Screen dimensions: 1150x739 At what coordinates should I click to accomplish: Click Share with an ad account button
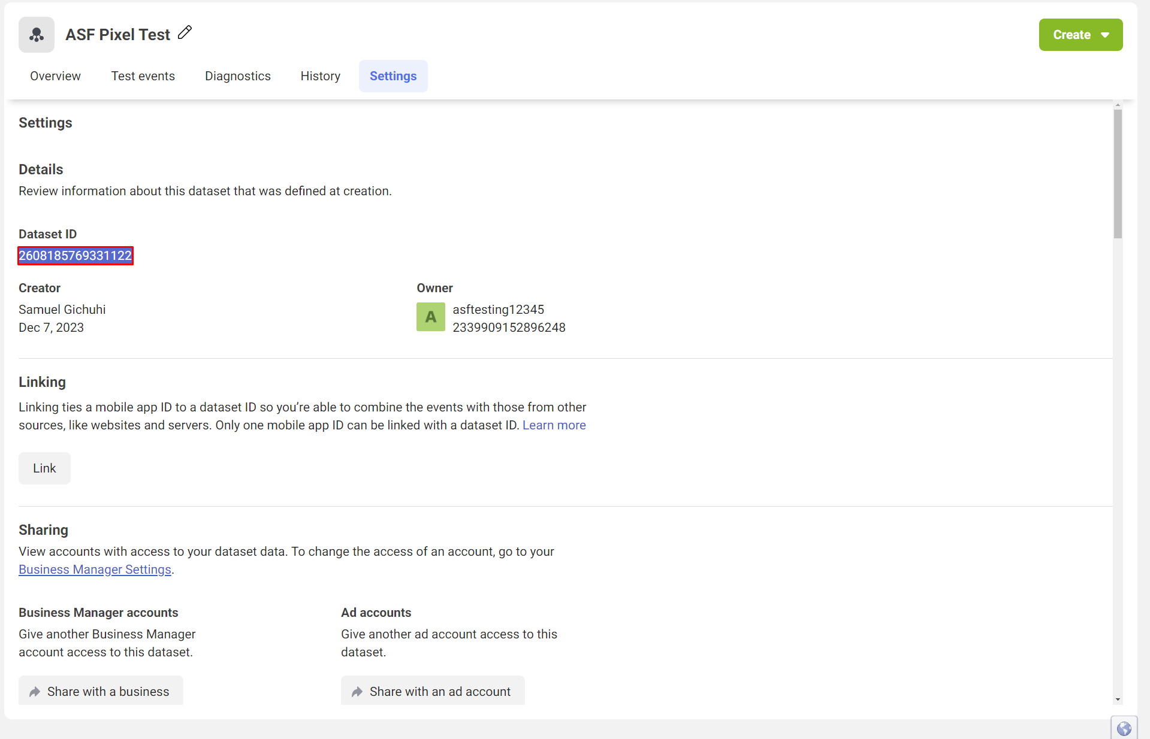pos(433,691)
